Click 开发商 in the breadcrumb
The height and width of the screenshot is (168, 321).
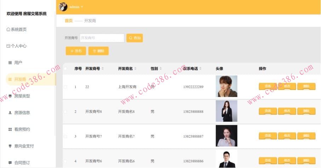[x=90, y=20]
